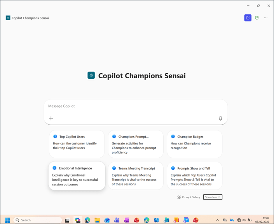Click the Sensai agent logo beside the large heading
Image resolution: width=274 pixels, height=224 pixels.
pyautogui.click(x=91, y=75)
